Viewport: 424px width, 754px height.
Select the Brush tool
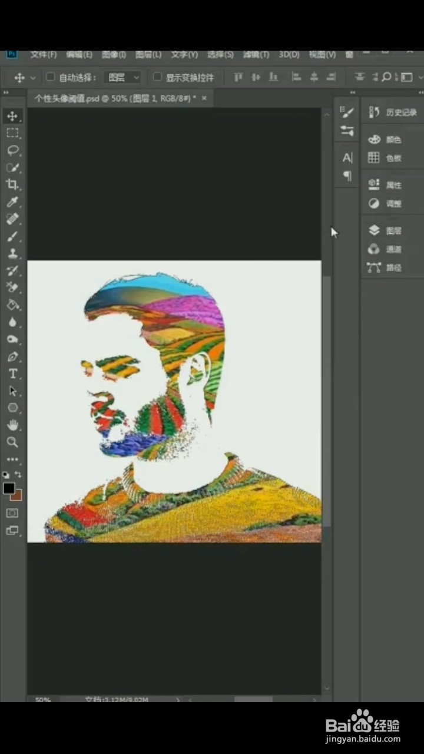12,236
